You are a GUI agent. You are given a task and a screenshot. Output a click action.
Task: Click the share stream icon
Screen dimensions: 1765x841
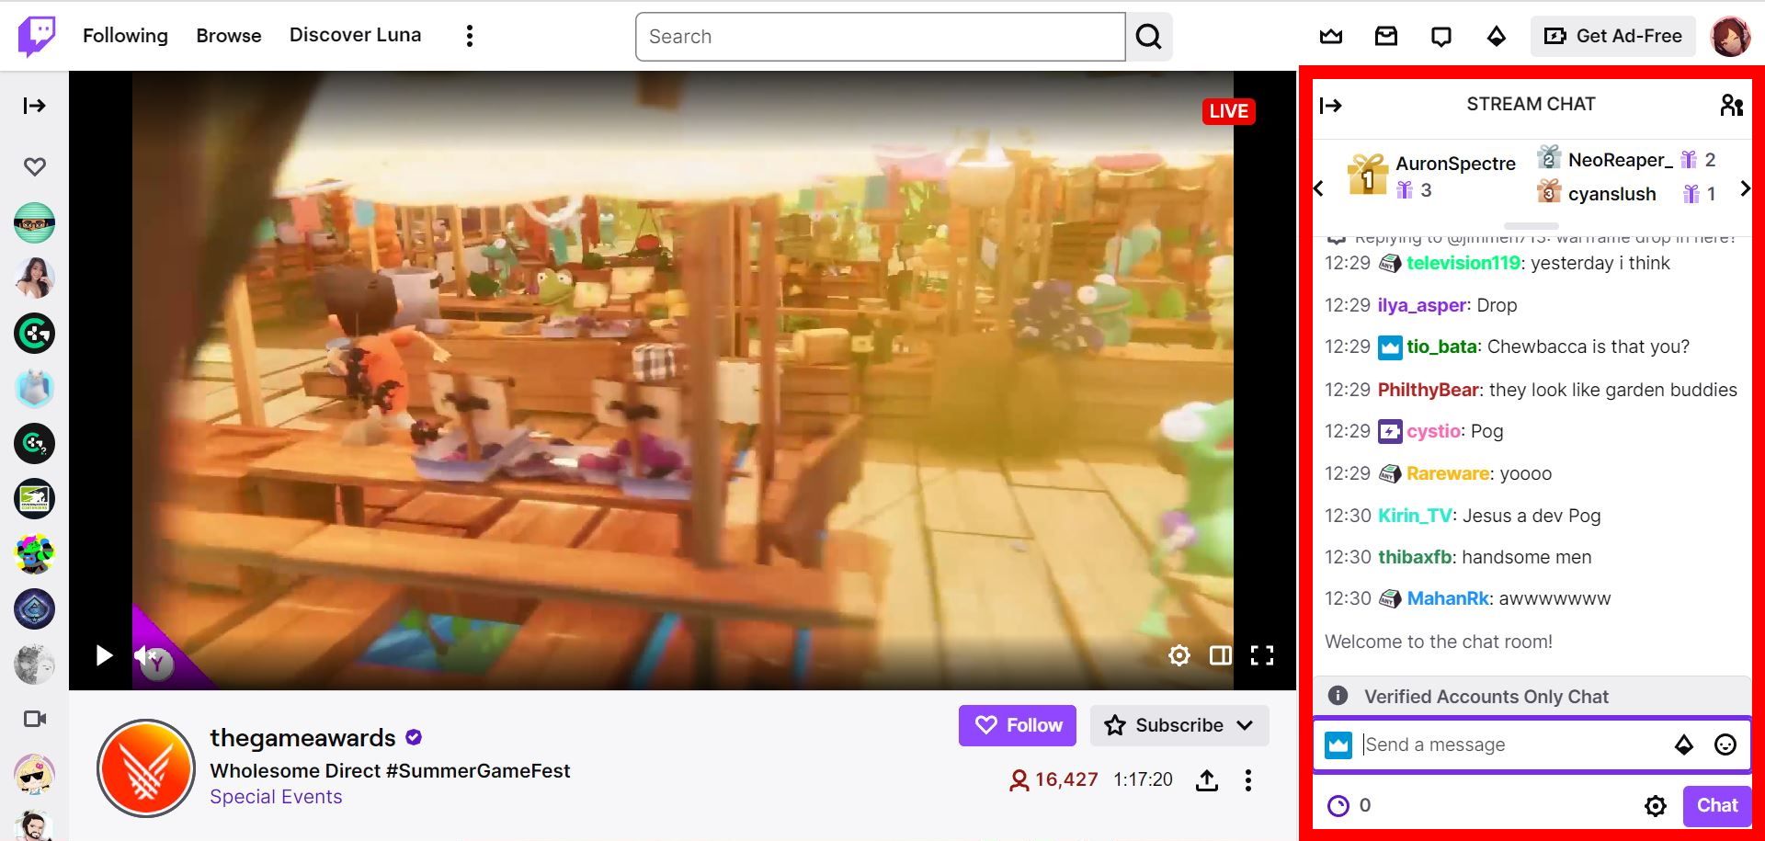tap(1207, 780)
